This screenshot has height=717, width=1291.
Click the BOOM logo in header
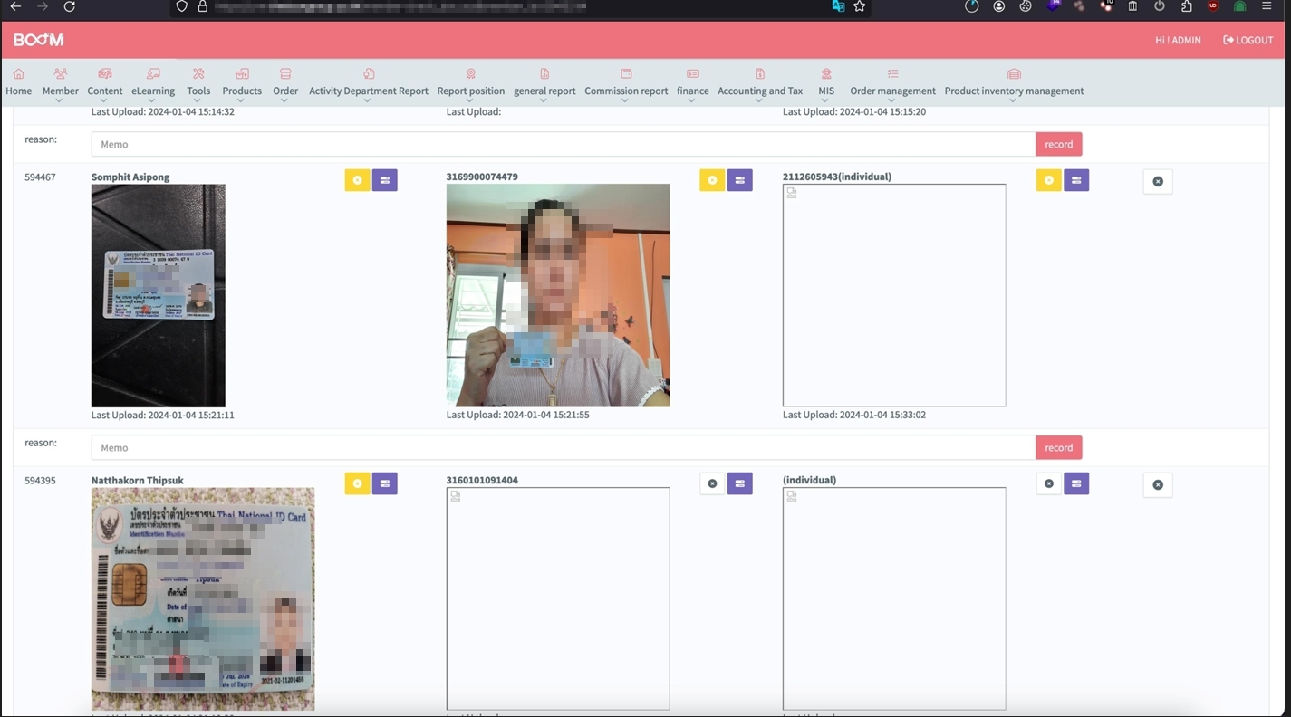(x=38, y=40)
